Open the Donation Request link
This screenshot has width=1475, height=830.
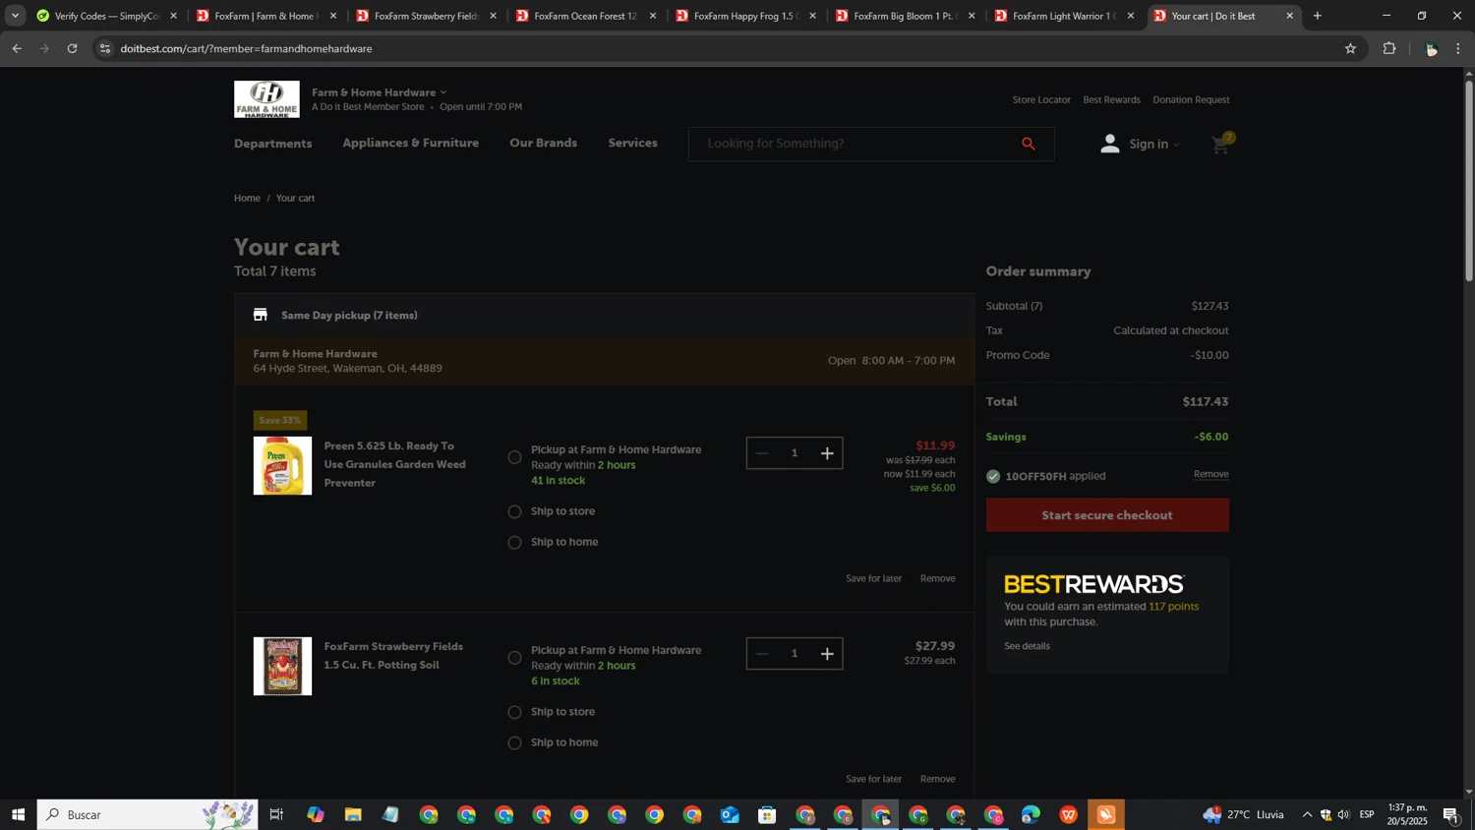pyautogui.click(x=1191, y=99)
